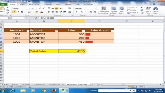This screenshot has height=93, width=165.
Task: Open the Sales column filter dropdown
Action: click(x=84, y=31)
